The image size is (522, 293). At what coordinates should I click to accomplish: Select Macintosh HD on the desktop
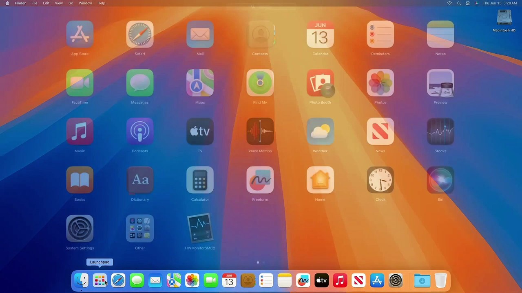click(x=504, y=21)
